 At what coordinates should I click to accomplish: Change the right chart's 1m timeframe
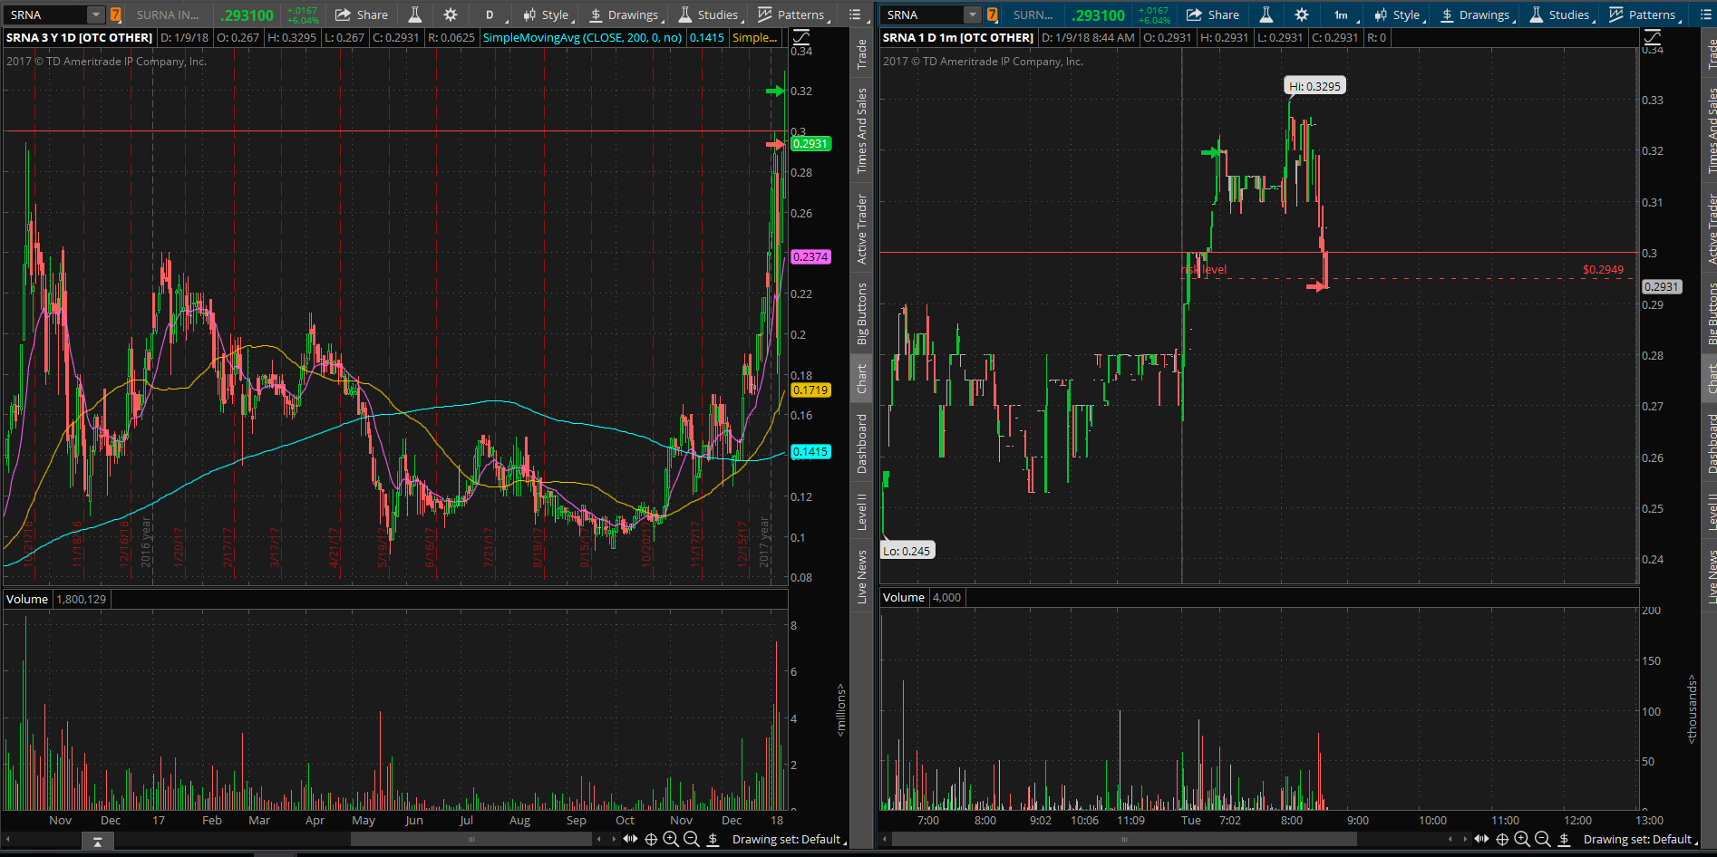coord(1341,14)
